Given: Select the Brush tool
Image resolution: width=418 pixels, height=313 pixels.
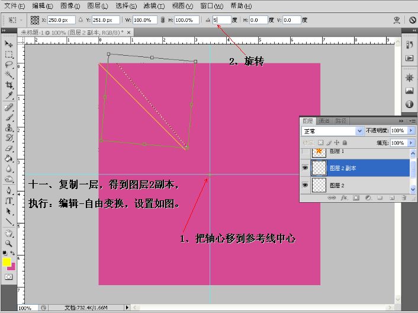Looking at the screenshot, I should coord(9,117).
